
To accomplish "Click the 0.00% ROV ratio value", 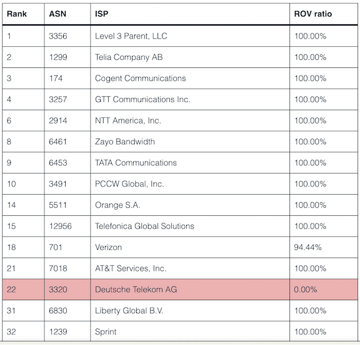I will click(306, 289).
